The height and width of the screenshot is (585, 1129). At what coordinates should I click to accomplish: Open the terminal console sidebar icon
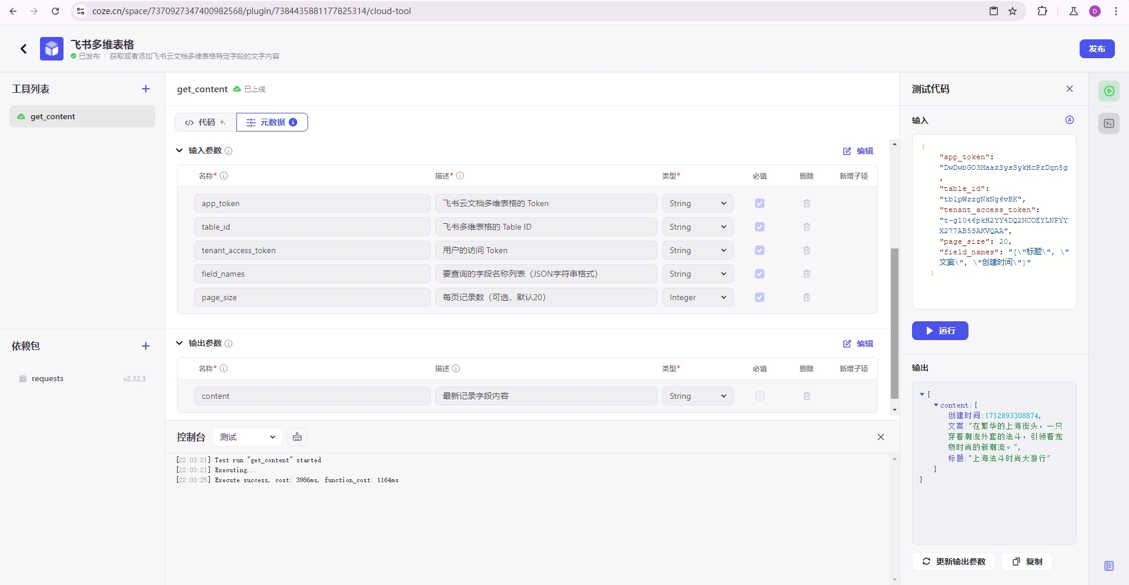point(1109,123)
